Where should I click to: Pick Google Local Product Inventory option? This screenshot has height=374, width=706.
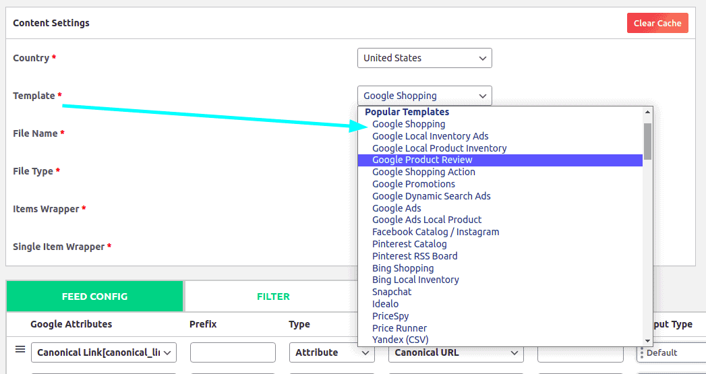(500, 148)
